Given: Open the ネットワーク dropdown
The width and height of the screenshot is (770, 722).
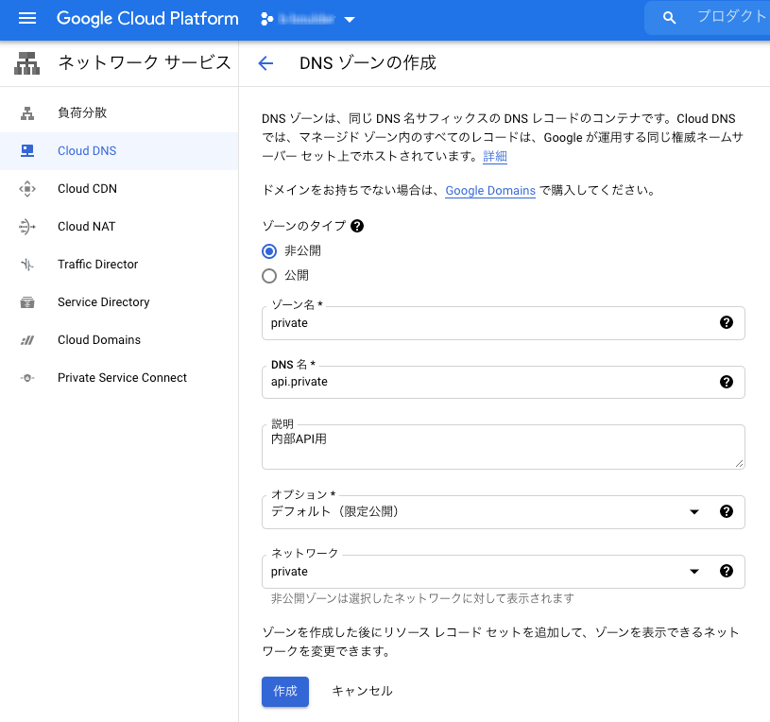Looking at the screenshot, I should [x=504, y=572].
